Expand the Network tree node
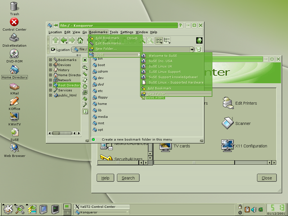Image resolution: width=288 pixels, height=216 pixels. pos(50,80)
